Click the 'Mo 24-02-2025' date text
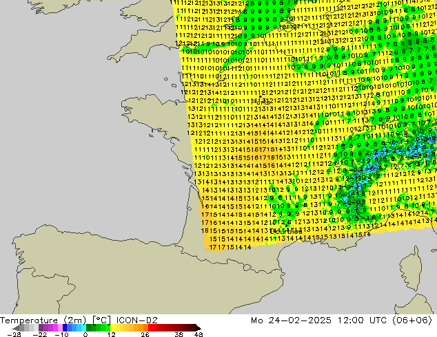Viewport: 437px width, 337px height. tap(291, 320)
